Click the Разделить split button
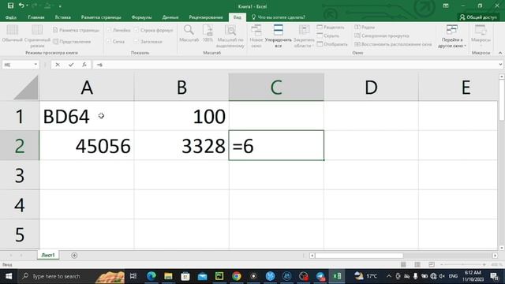The width and height of the screenshot is (505, 284). (x=331, y=28)
